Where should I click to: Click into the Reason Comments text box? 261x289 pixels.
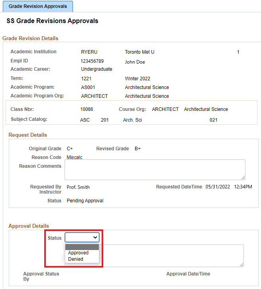pos(155,169)
